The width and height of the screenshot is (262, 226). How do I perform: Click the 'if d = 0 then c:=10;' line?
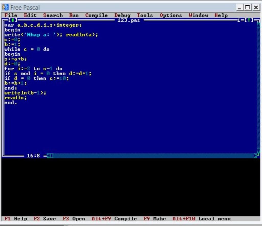coord(37,78)
